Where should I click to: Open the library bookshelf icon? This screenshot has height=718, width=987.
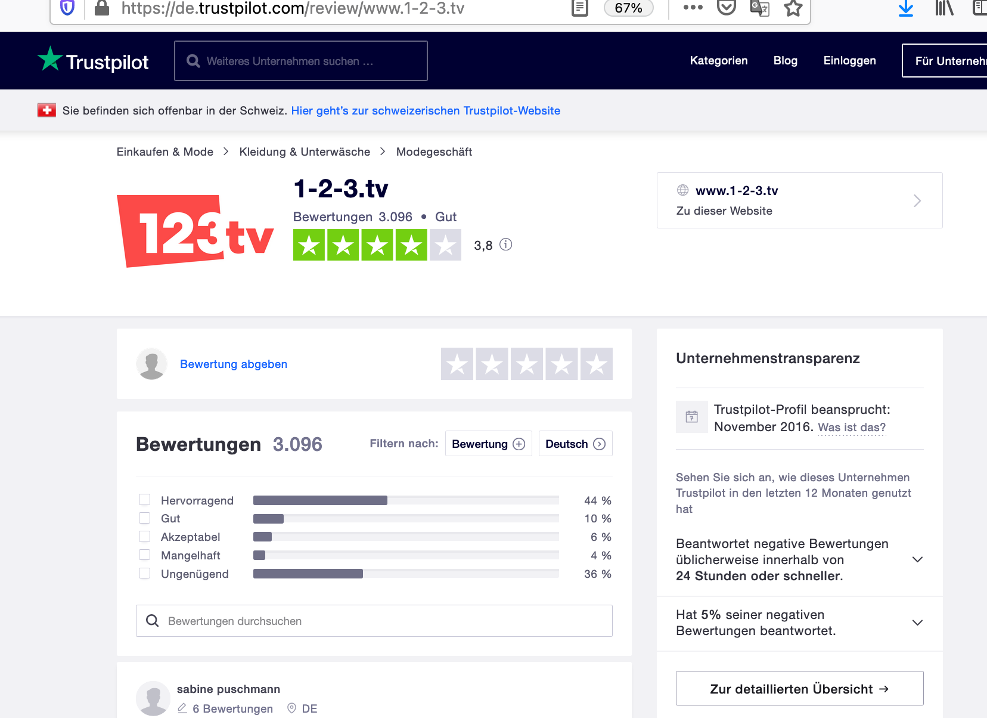(x=944, y=8)
